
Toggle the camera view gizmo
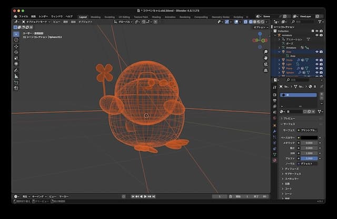tap(265, 64)
